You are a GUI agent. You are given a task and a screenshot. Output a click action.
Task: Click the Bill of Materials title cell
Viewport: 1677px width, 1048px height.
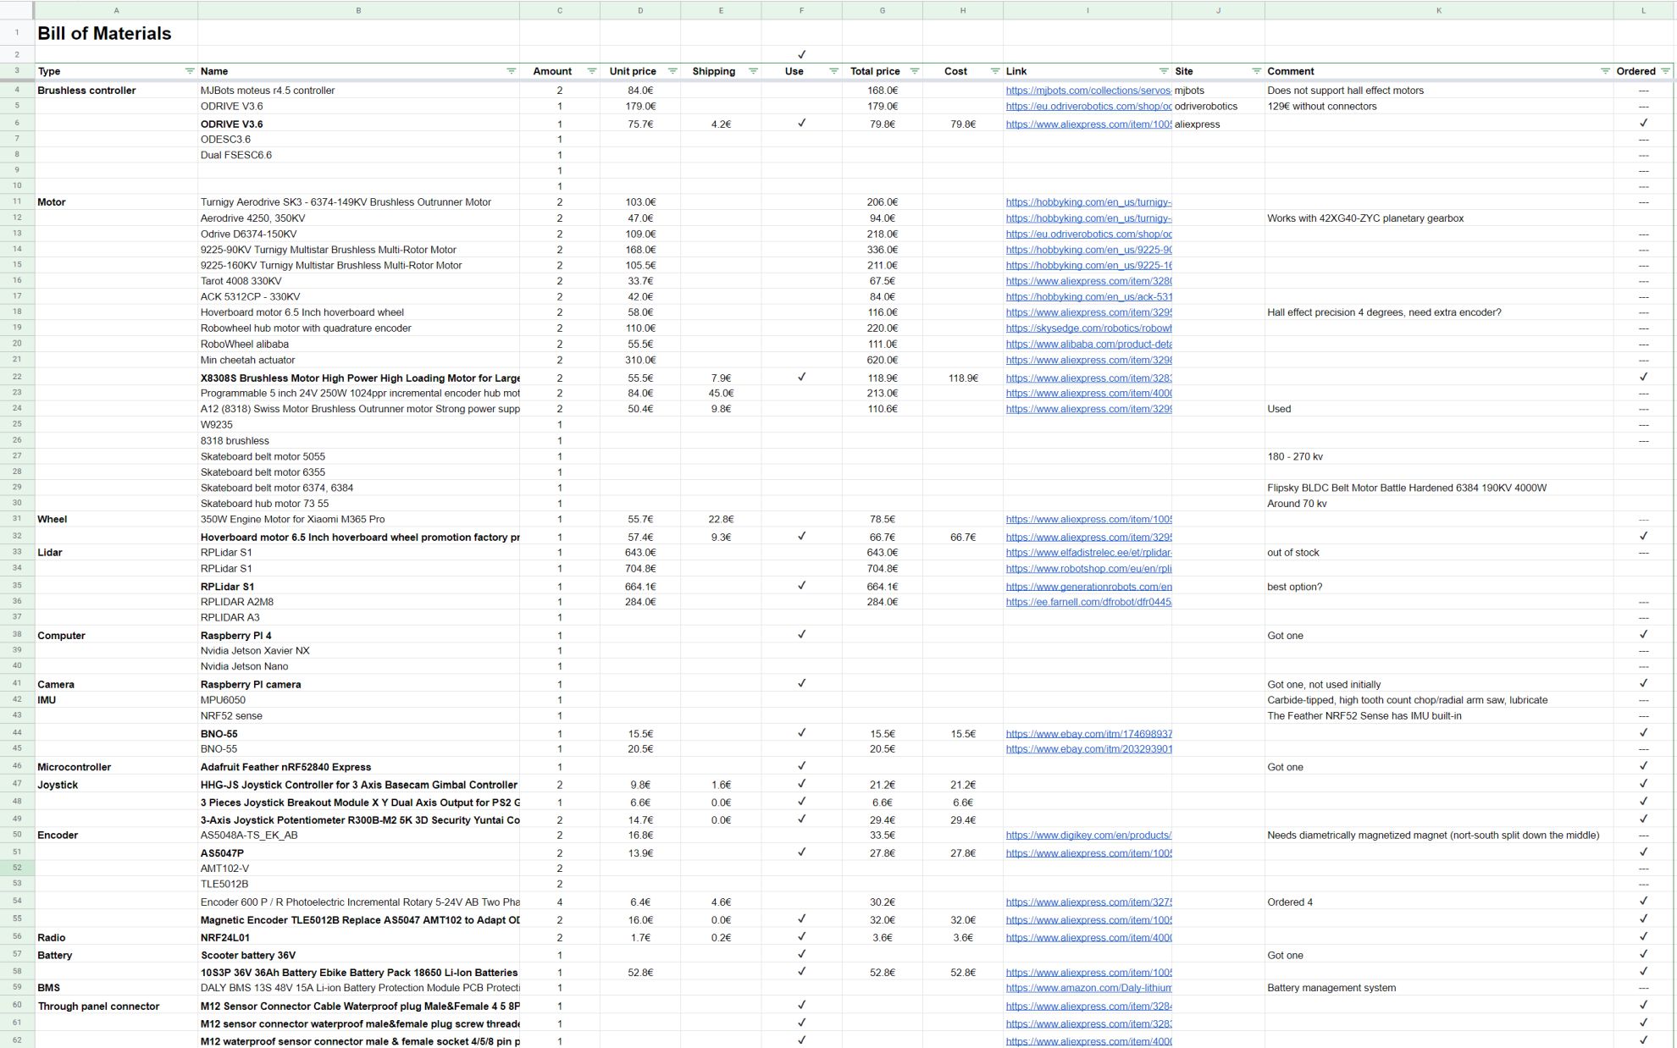click(x=104, y=34)
